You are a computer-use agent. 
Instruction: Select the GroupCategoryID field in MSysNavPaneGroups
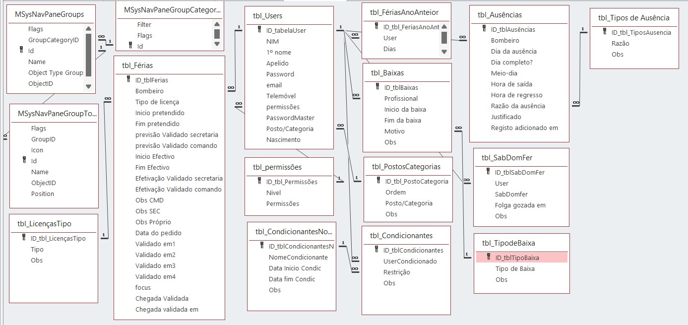(x=53, y=40)
